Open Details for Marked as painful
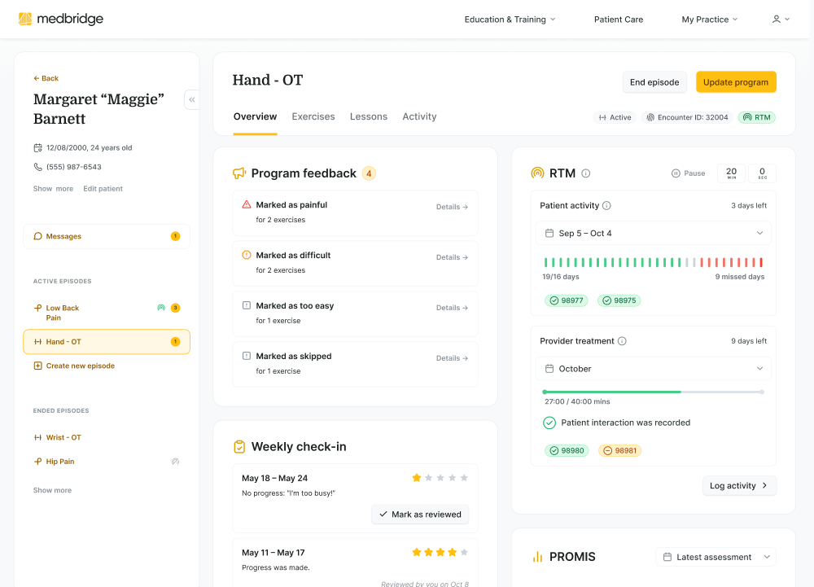 tap(452, 207)
